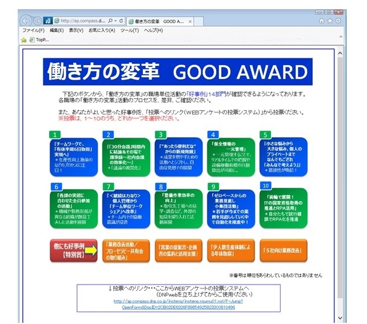
Task: Click the browser Forward arrow button
Action: pos(38,21)
